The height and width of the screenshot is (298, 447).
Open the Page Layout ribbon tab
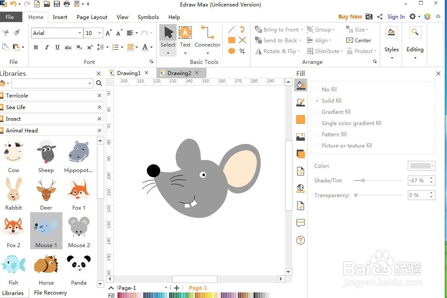[92, 17]
